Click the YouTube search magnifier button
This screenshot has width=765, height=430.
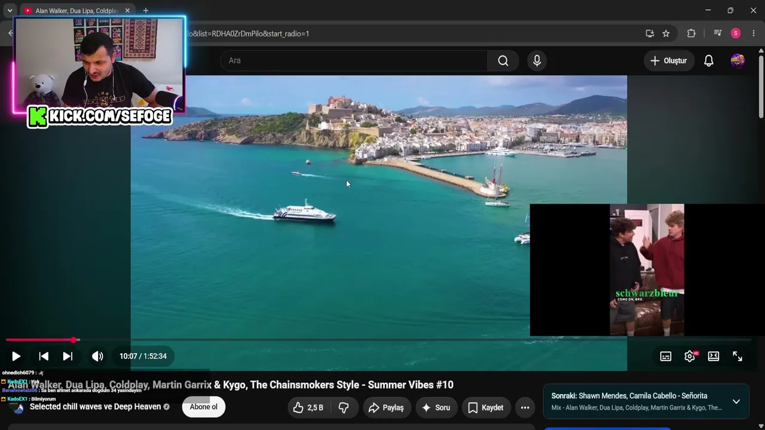coord(503,60)
